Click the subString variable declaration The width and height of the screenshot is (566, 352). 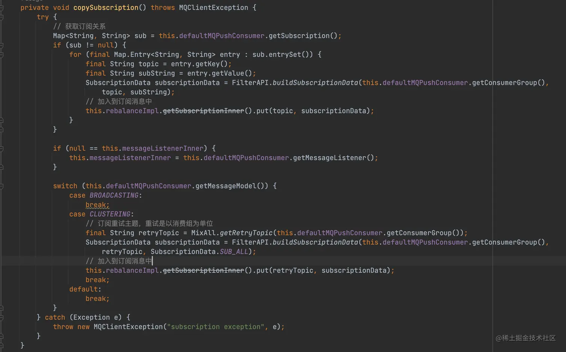[x=156, y=73]
